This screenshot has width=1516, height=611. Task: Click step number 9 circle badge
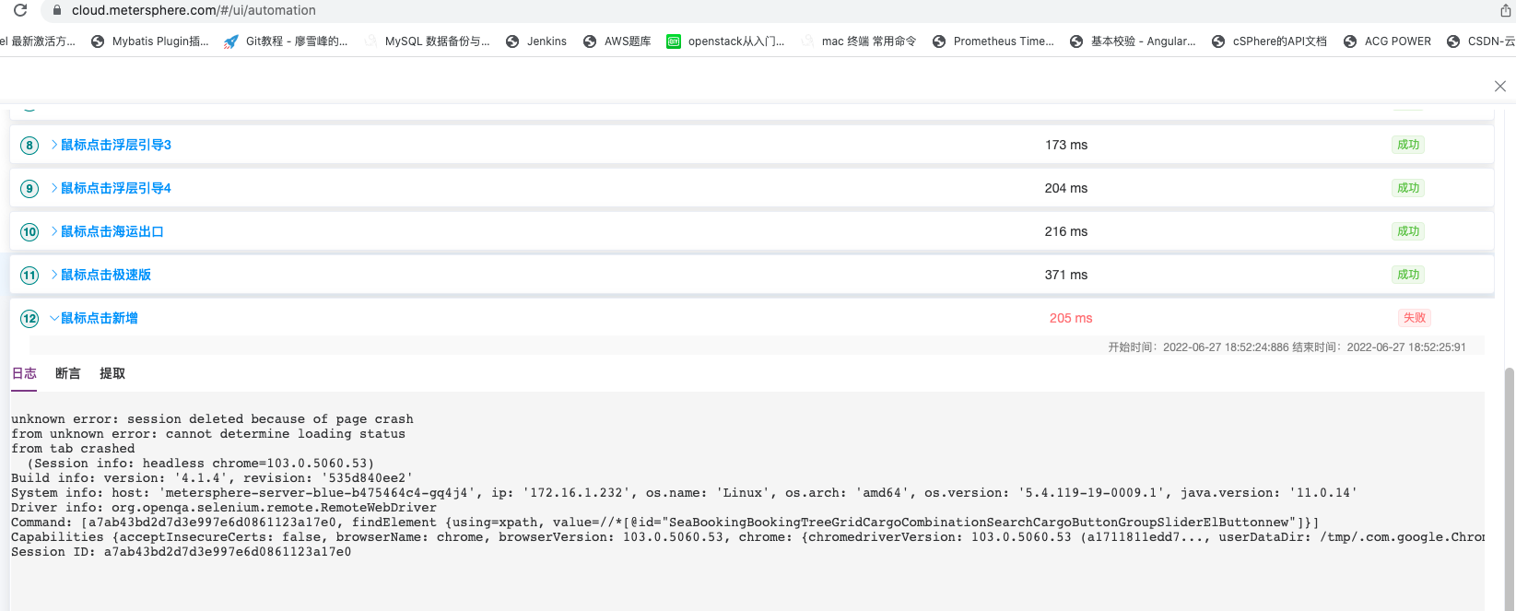(x=29, y=188)
